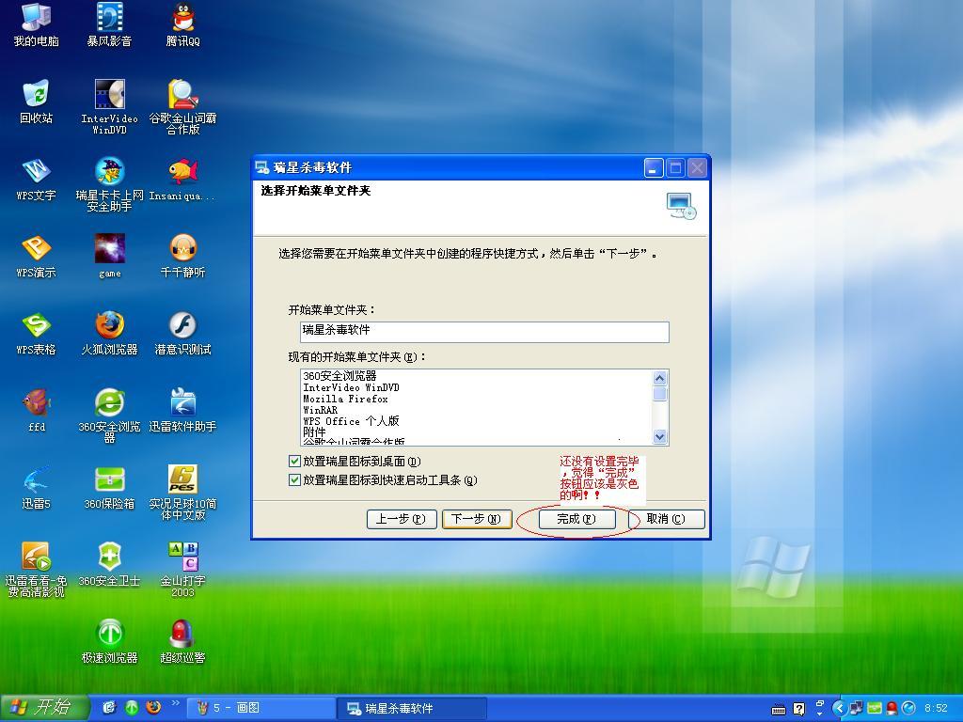Open 超级巡警 desktop icon
The height and width of the screenshot is (722, 963).
(182, 642)
